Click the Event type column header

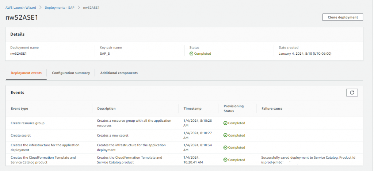click(19, 109)
